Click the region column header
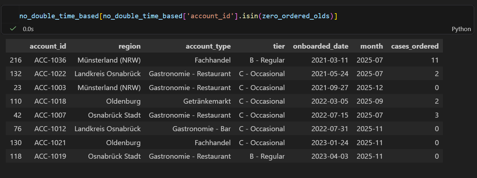477x178 pixels. (x=130, y=46)
